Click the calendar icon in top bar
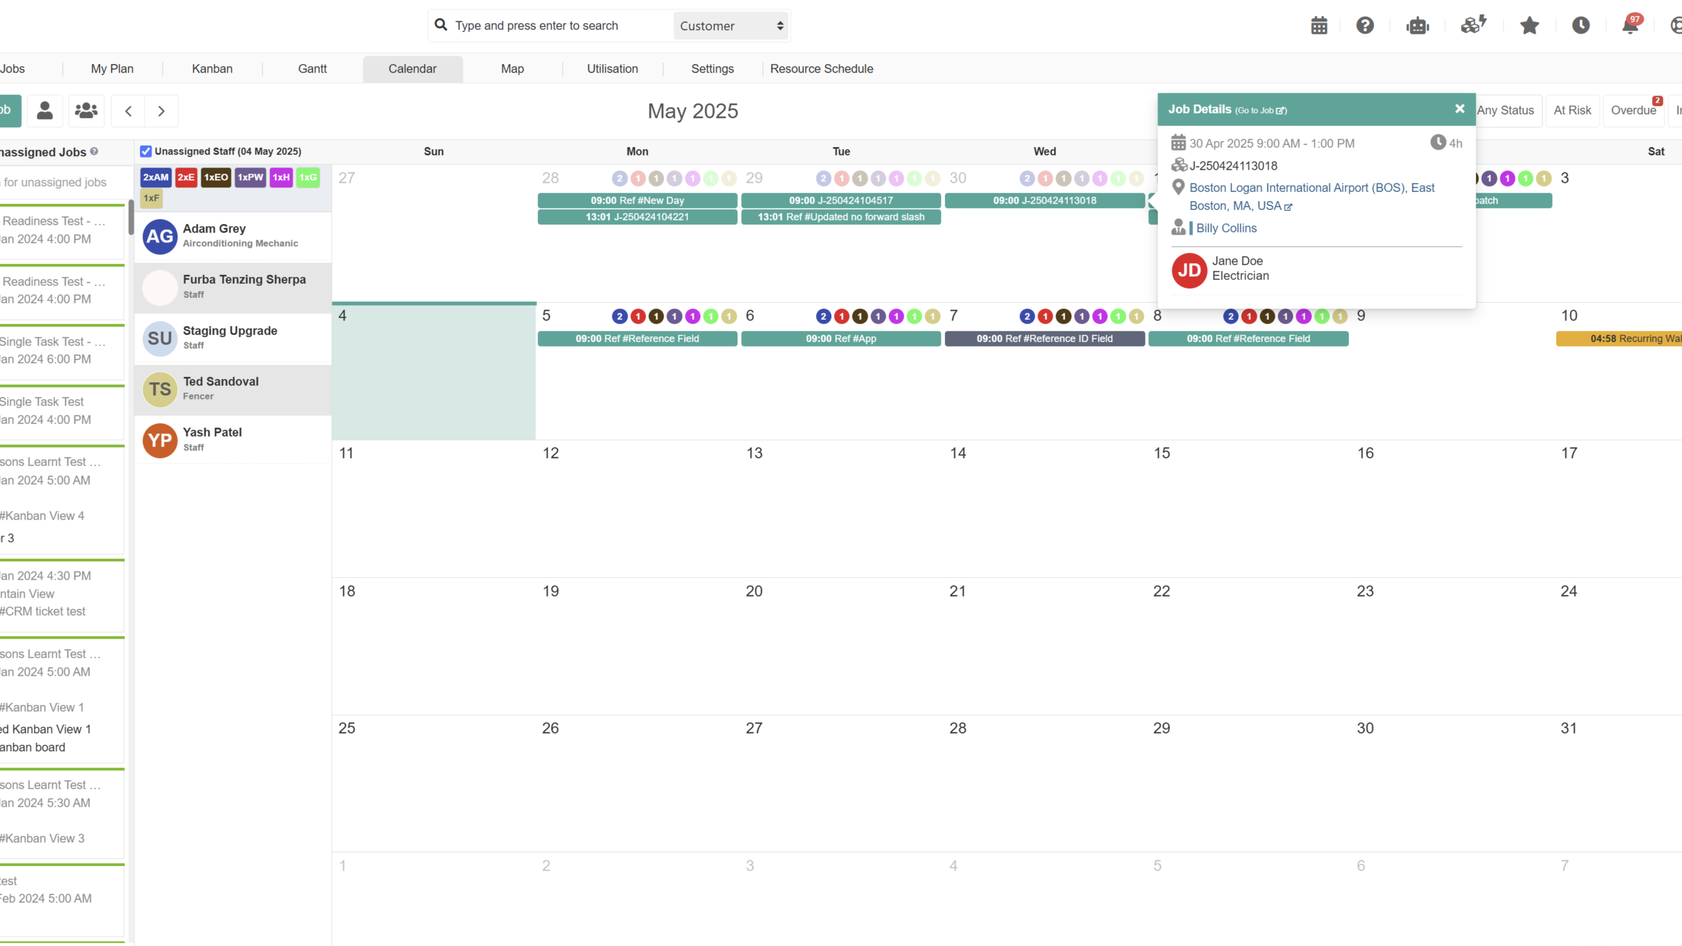Image resolution: width=1682 pixels, height=946 pixels. coord(1319,26)
